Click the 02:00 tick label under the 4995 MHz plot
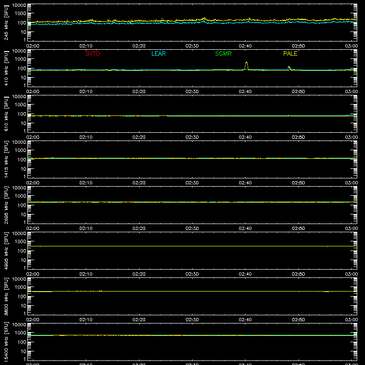 point(33,274)
